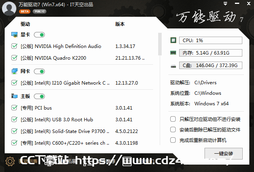Screen dimensions: 254x172
Task: Uncheck Intel I210 Gigabit Network driver
Action: tap(14, 83)
